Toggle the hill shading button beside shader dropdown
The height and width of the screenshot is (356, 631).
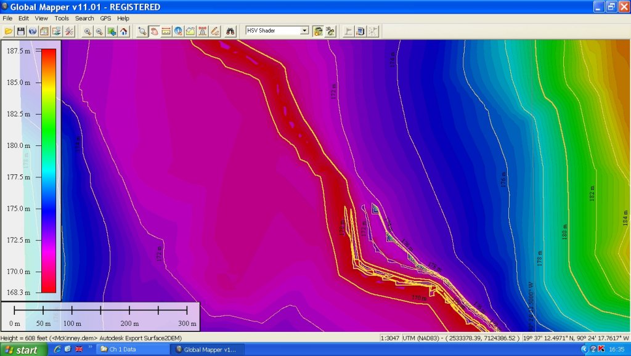318,31
